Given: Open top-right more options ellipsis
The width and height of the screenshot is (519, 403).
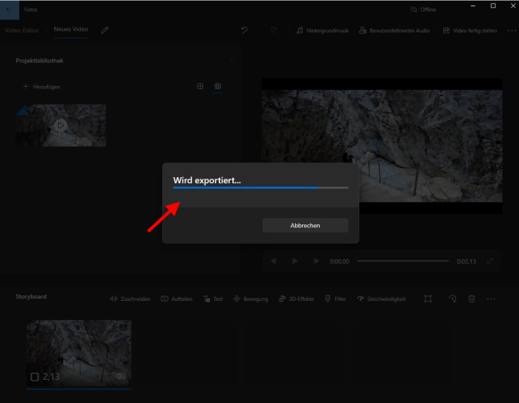Looking at the screenshot, I should [511, 30].
